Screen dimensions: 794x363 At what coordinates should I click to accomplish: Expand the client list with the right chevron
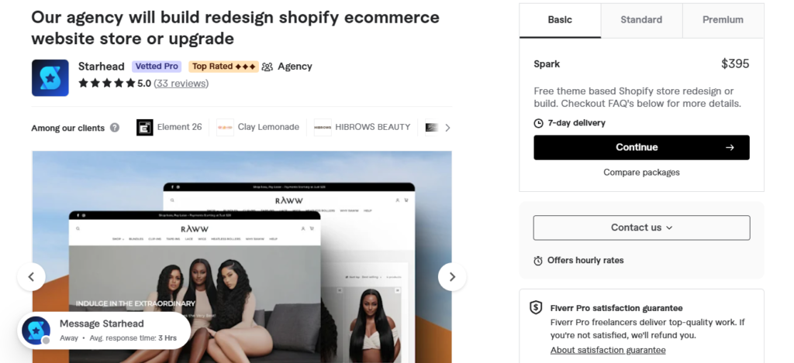[447, 128]
